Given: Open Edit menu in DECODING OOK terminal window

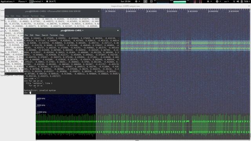Looking at the screenshot, I should (12, 16).
